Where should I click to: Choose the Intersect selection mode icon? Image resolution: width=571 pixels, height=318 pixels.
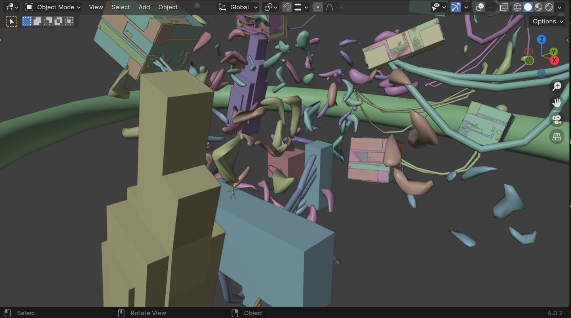(x=69, y=21)
